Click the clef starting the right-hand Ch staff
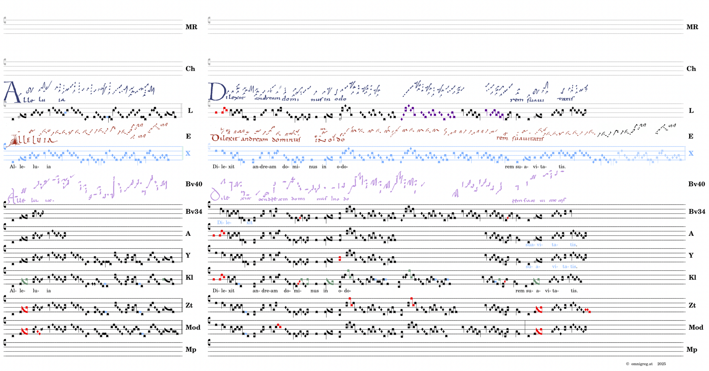The image size is (709, 371). pos(209,62)
